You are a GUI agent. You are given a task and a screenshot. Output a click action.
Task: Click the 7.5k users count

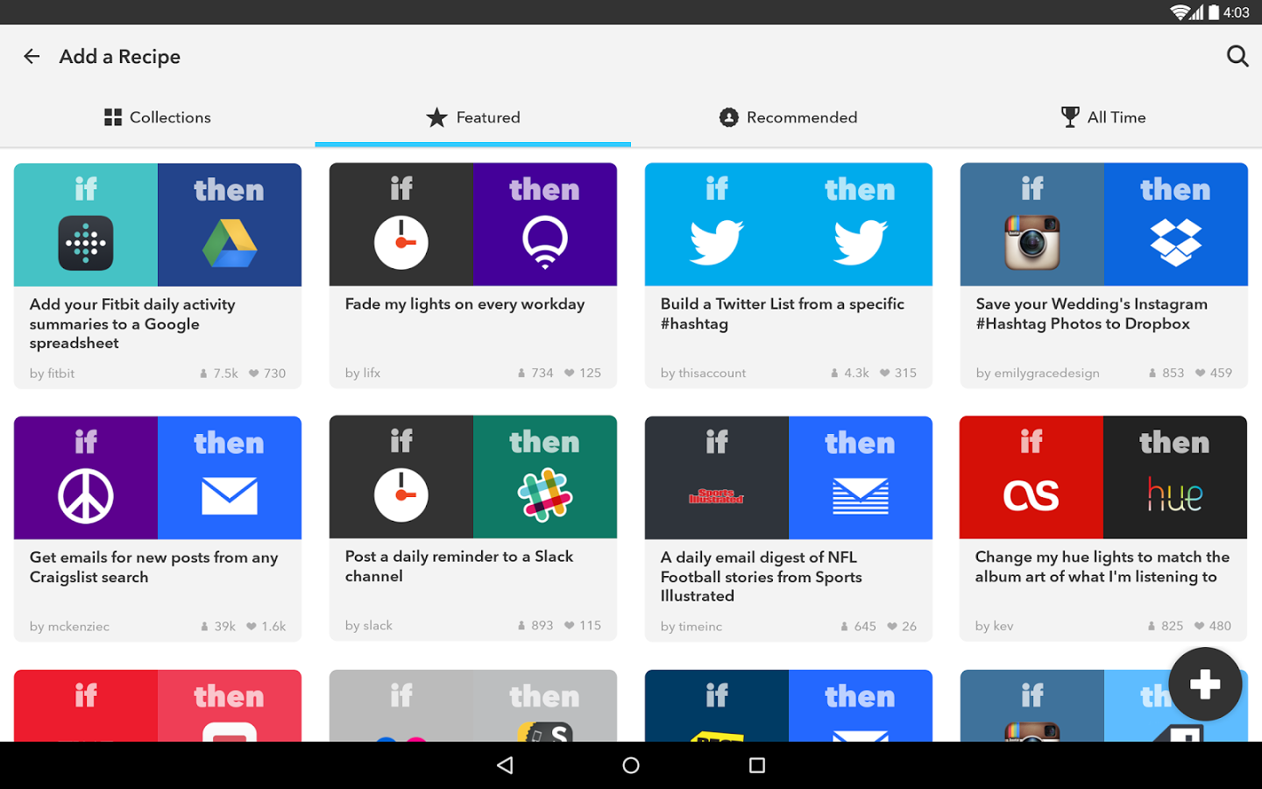click(x=218, y=373)
